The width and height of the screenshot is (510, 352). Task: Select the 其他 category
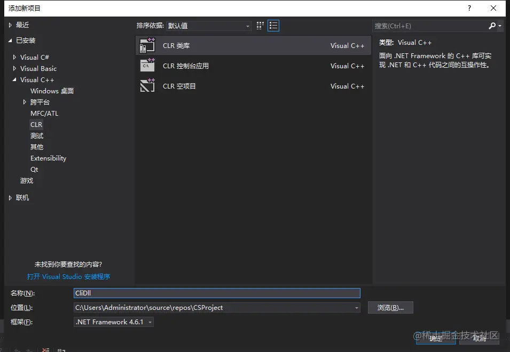(x=37, y=147)
